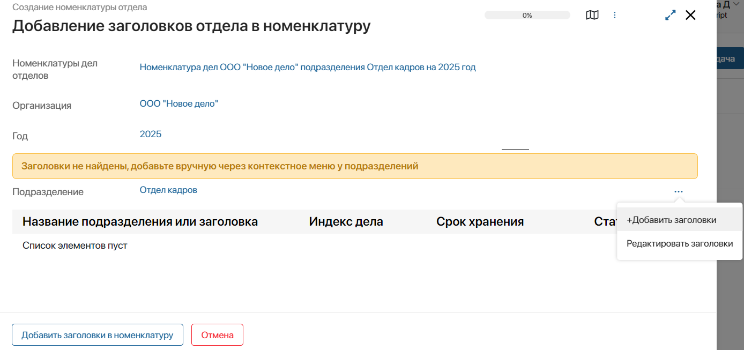744x350 pixels.
Task: Open the year link 2025
Action: [x=151, y=133]
